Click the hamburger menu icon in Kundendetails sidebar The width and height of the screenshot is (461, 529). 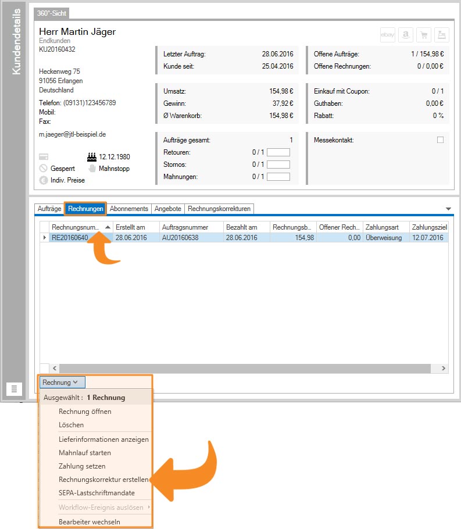pyautogui.click(x=15, y=389)
